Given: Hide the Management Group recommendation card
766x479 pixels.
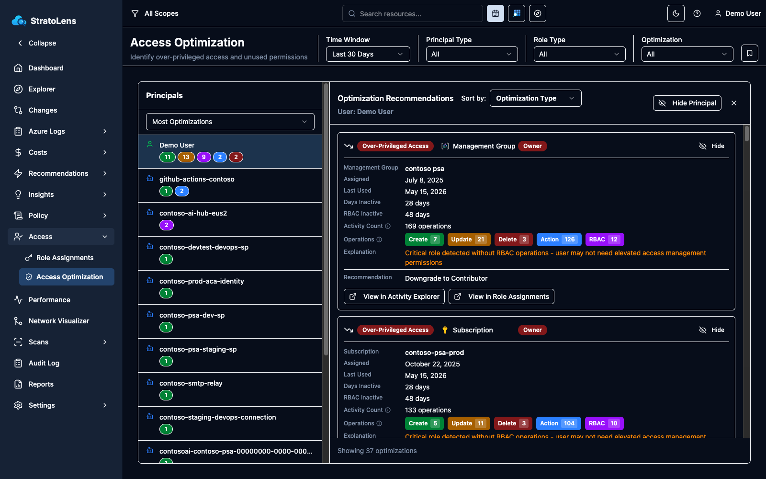Looking at the screenshot, I should tap(712, 146).
